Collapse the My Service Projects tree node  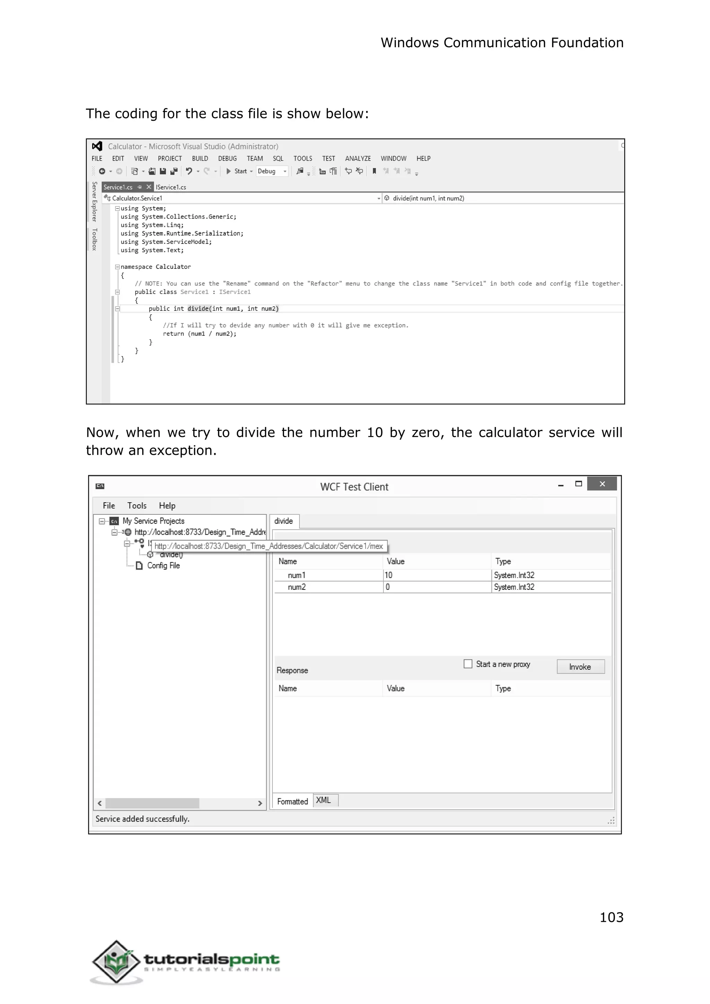click(102, 521)
